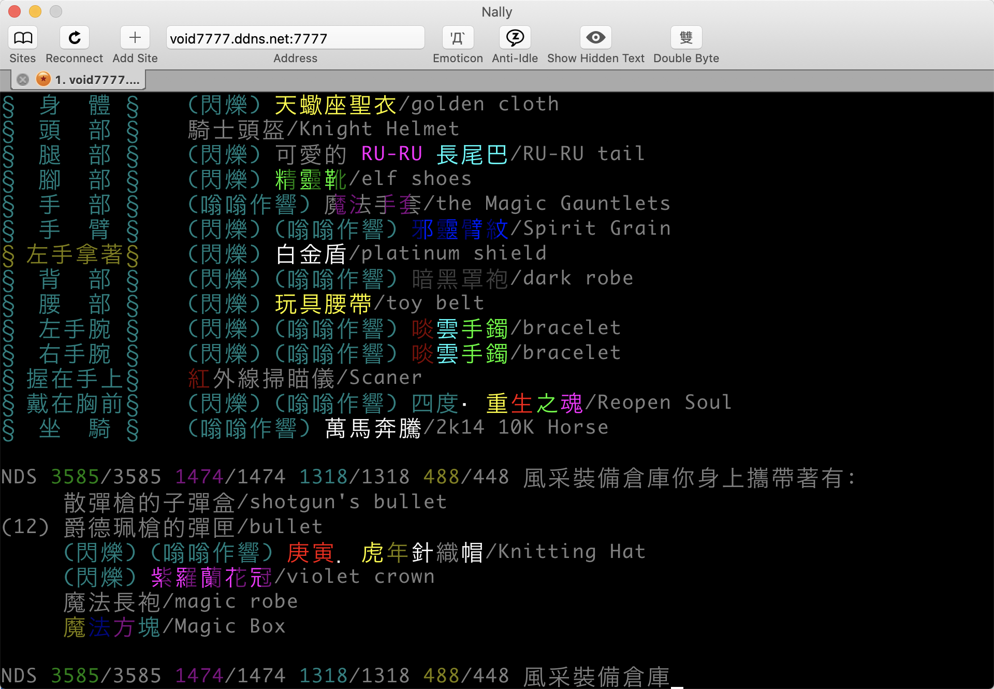Open the Sites bookmark list

coord(22,37)
